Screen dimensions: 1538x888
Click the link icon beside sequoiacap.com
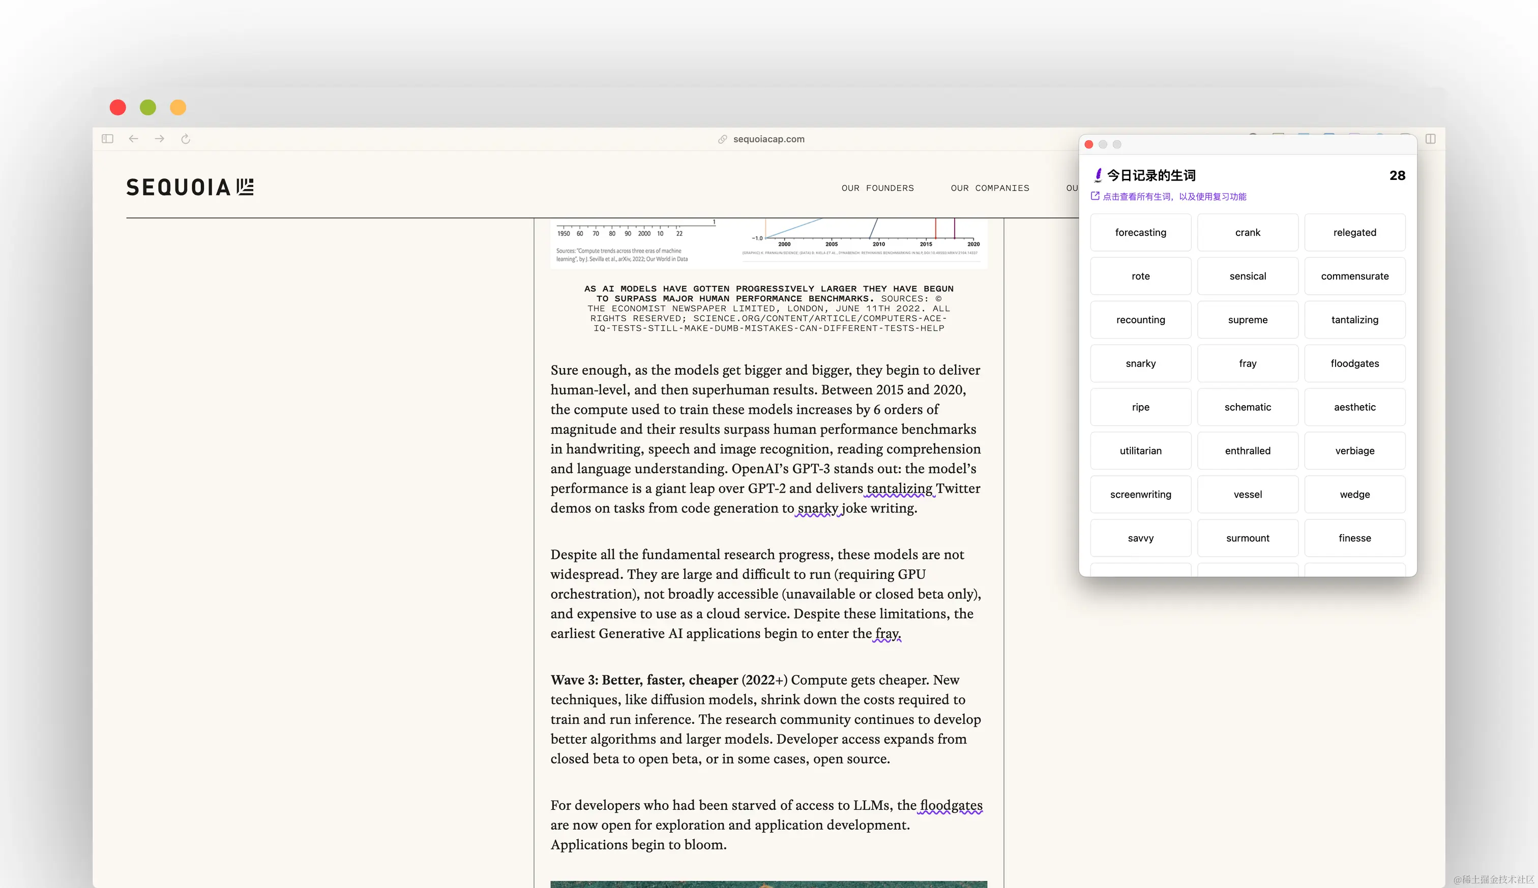coord(722,139)
